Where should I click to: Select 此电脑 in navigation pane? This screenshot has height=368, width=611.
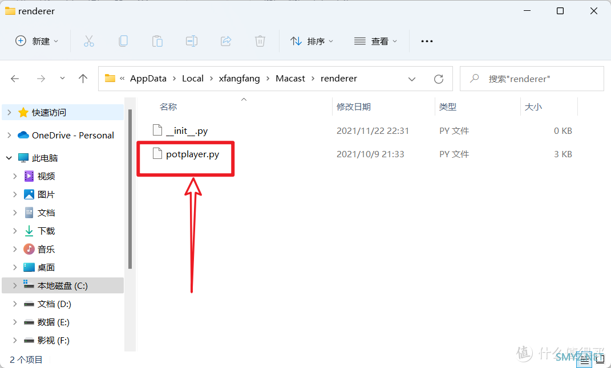[45, 158]
